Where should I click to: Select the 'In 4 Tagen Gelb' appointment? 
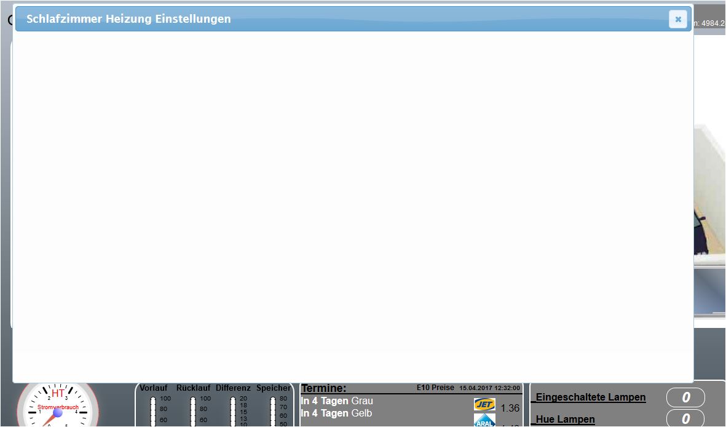336,413
